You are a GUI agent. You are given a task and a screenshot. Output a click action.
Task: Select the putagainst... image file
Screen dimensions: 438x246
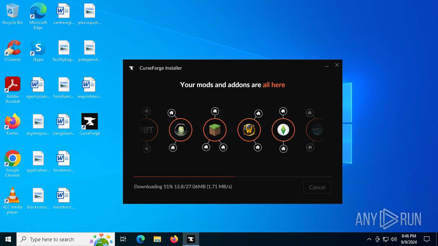tap(90, 51)
